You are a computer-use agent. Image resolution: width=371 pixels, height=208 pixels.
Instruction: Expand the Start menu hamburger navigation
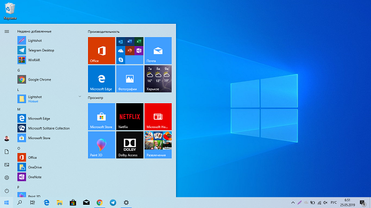pyautogui.click(x=7, y=31)
